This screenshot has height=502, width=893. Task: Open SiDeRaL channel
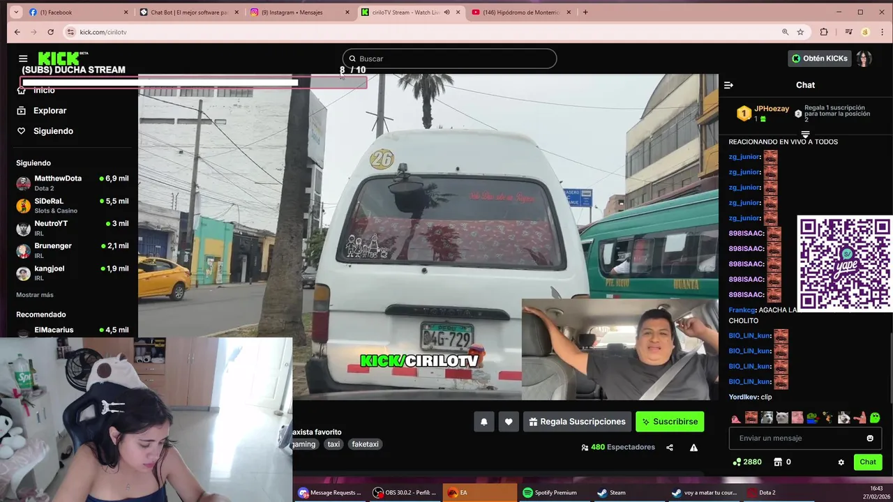(73, 206)
